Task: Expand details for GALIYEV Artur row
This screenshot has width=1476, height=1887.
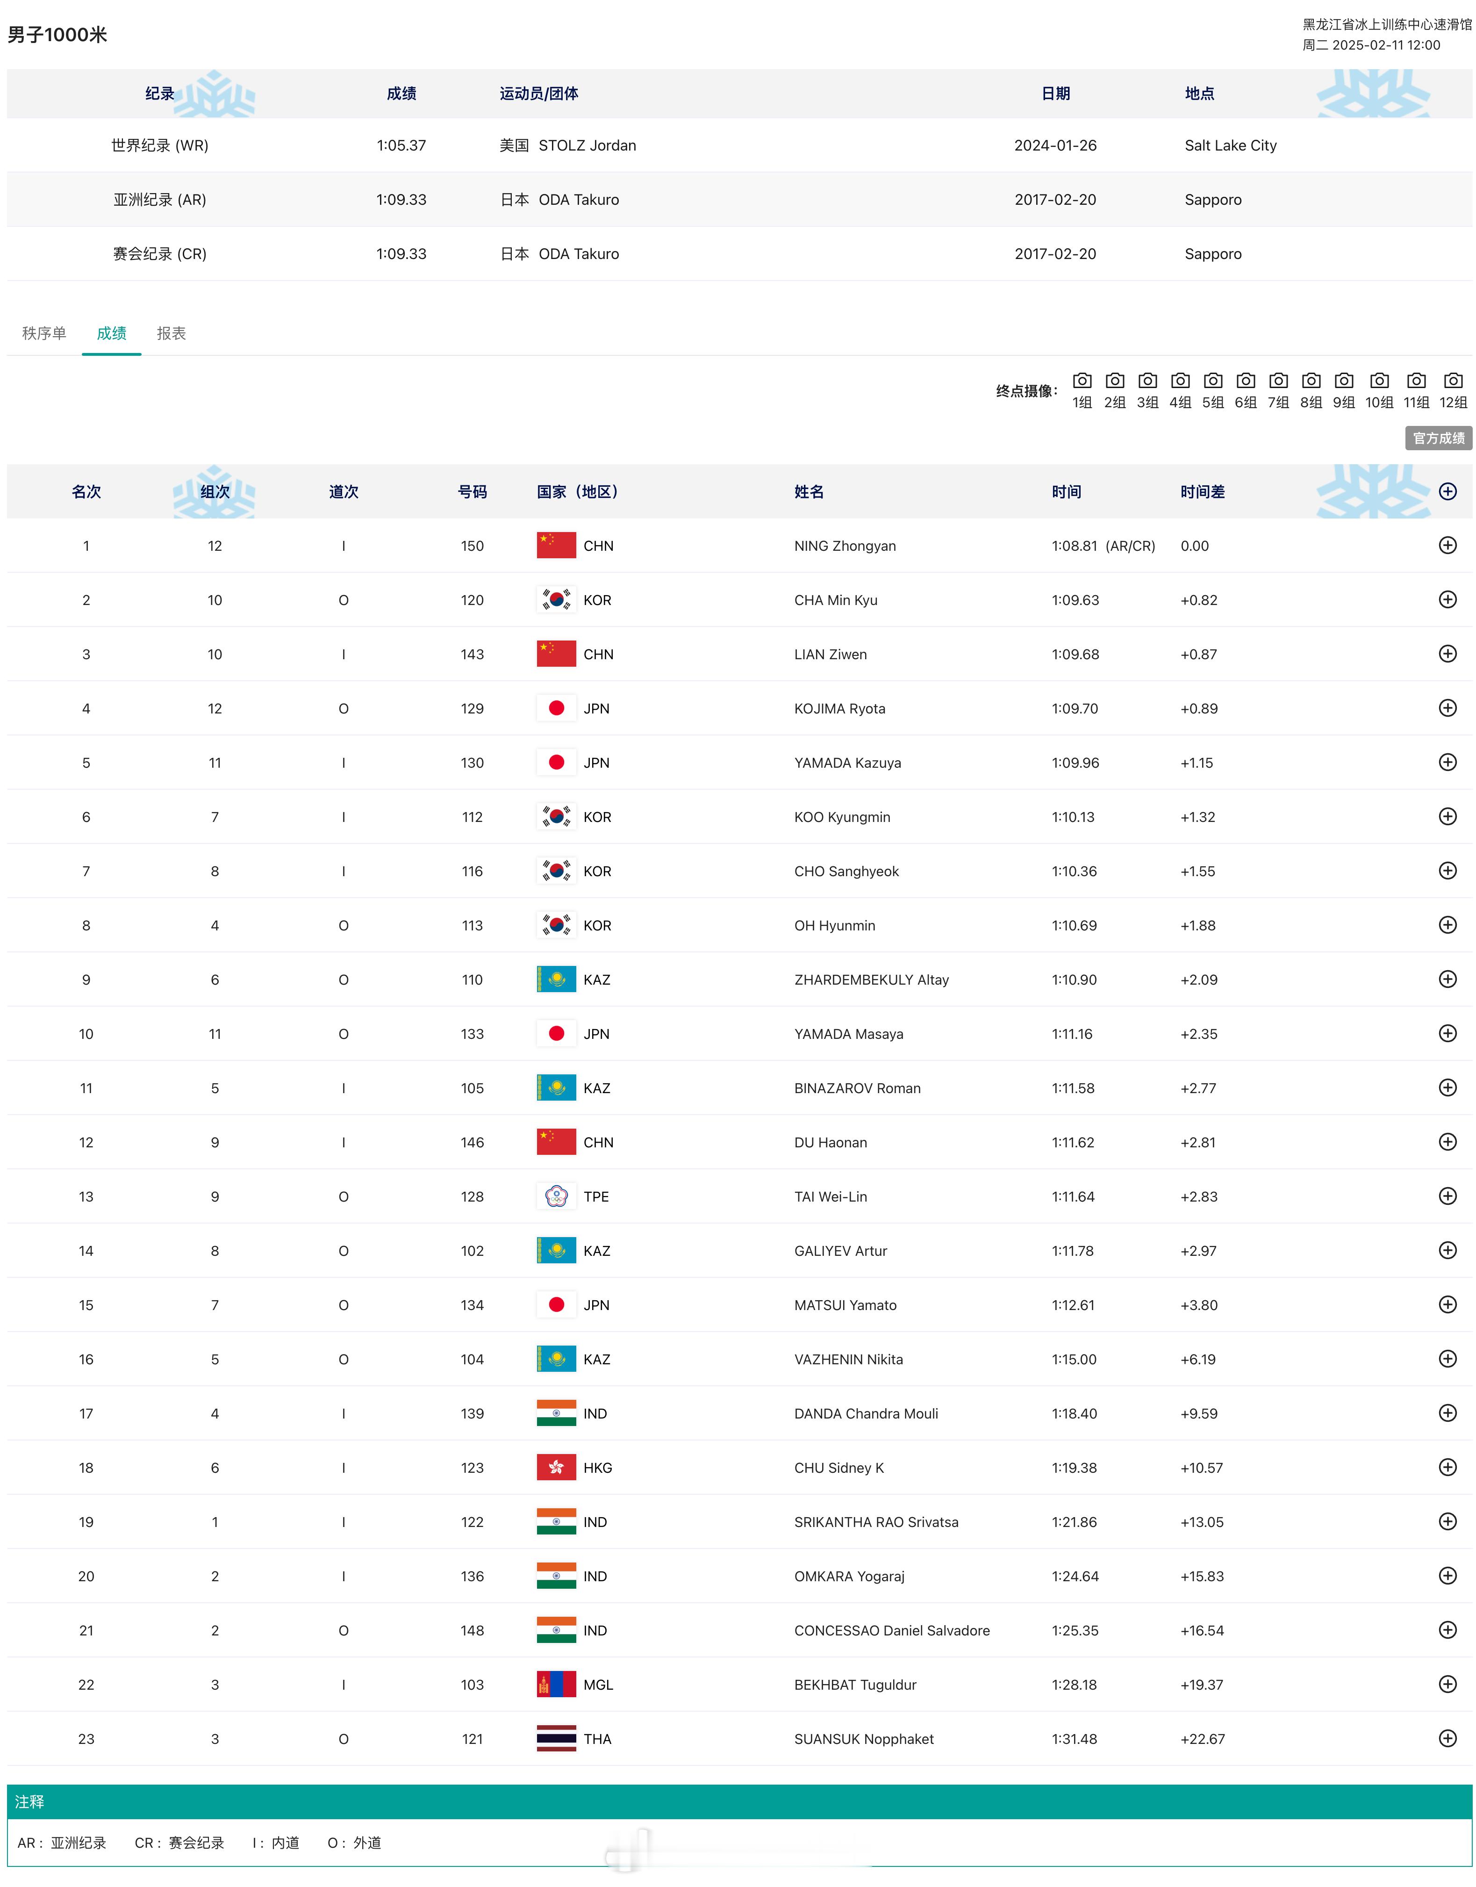Action: (x=1448, y=1250)
